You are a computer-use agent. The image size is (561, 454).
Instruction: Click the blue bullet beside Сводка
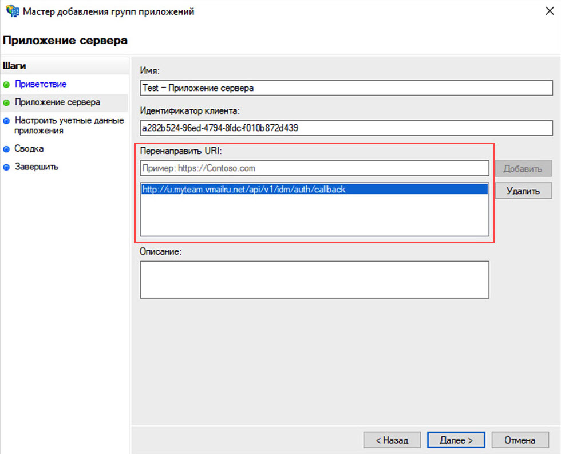[7, 149]
